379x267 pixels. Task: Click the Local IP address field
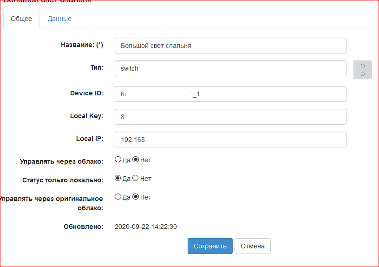click(x=230, y=140)
